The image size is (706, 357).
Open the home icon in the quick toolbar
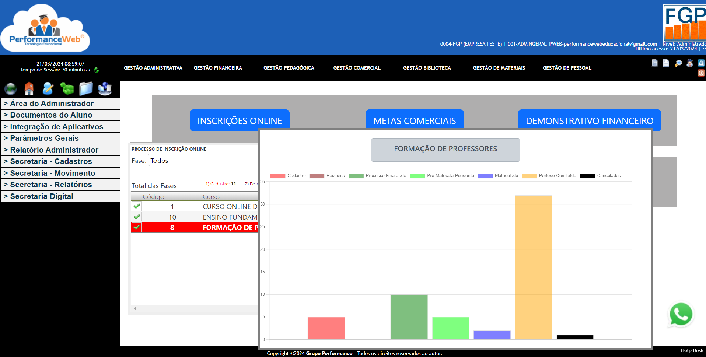pos(29,88)
